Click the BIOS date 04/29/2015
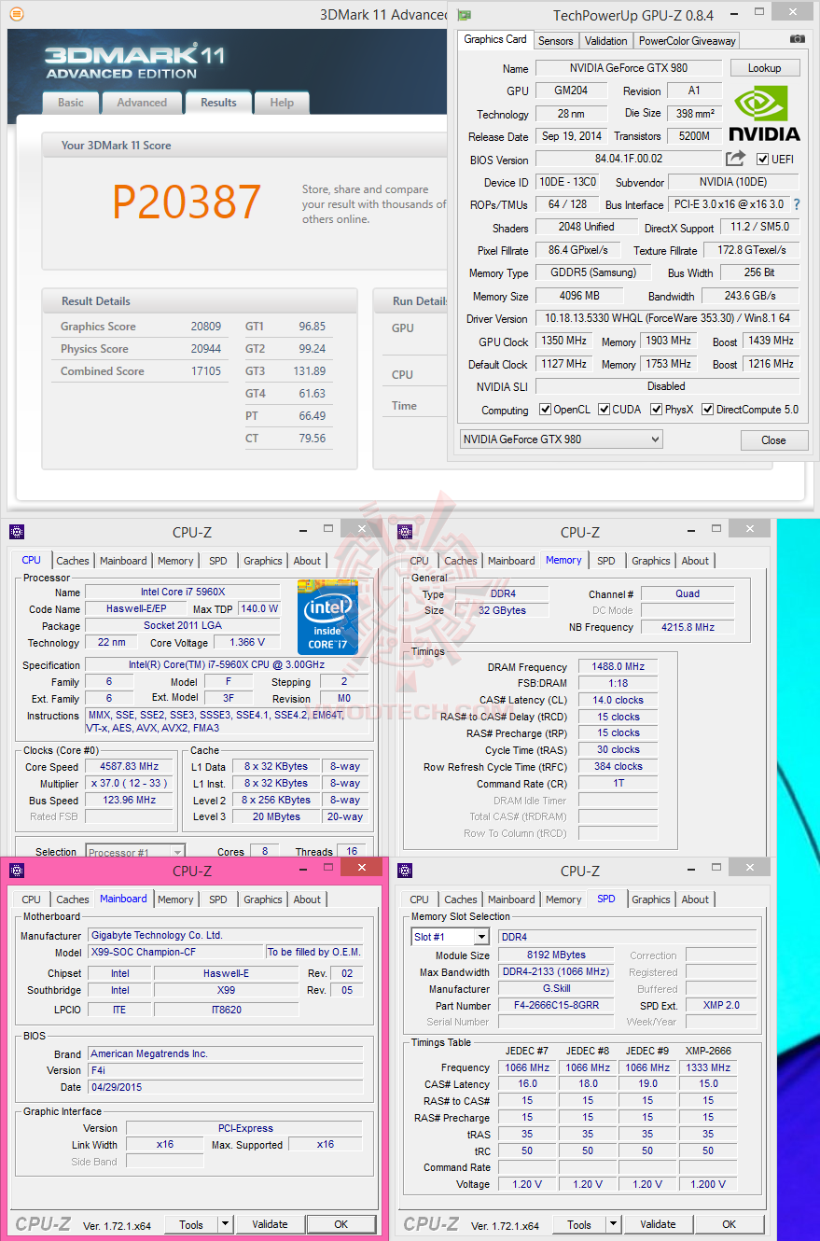Viewport: 820px width, 1241px height. [226, 1087]
